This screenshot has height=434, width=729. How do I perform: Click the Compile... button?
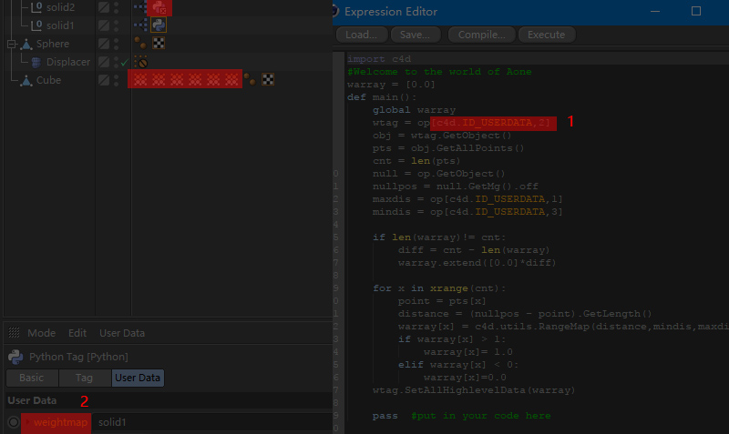(x=482, y=35)
